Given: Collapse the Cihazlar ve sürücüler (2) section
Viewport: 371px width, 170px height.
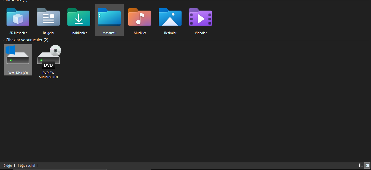Looking at the screenshot, I should click(x=3, y=40).
